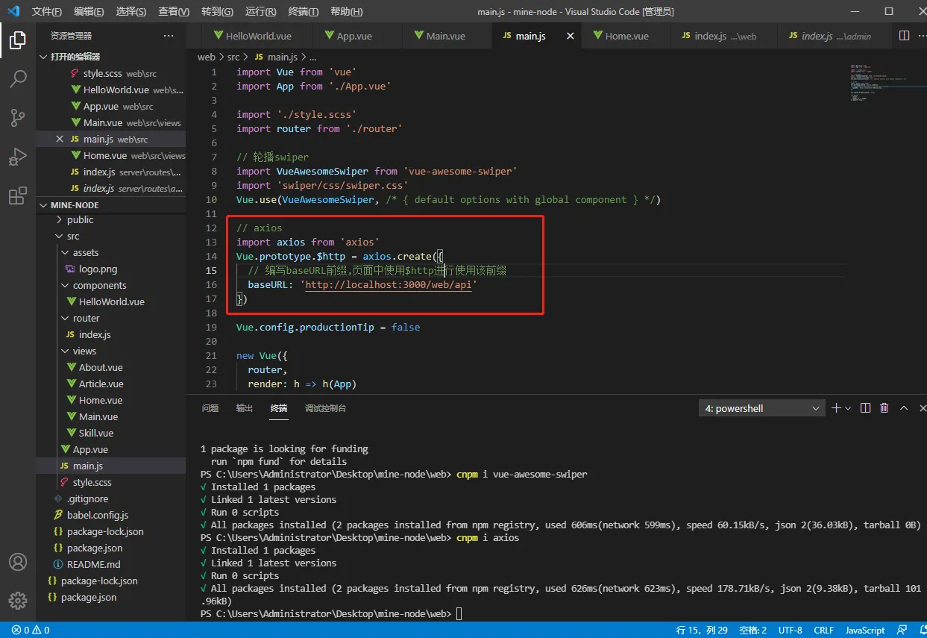Split the terminal panel
This screenshot has height=638, width=927.
point(865,408)
